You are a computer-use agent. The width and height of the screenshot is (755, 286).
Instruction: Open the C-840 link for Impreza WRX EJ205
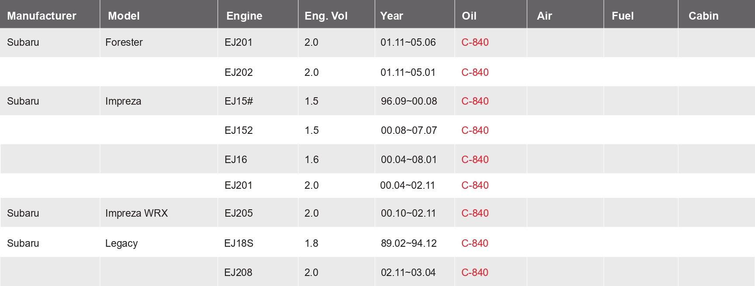(x=475, y=213)
